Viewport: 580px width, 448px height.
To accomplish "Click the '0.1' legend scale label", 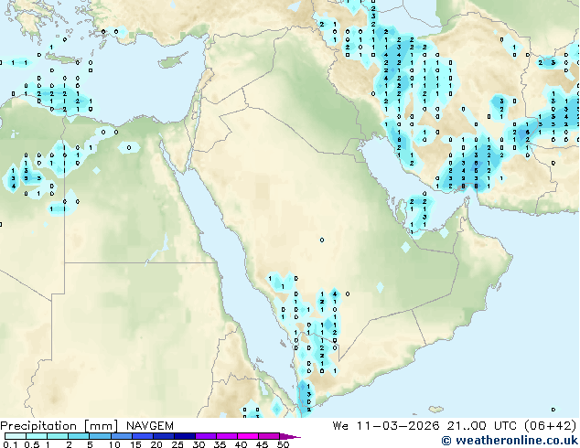I will click(x=10, y=444).
